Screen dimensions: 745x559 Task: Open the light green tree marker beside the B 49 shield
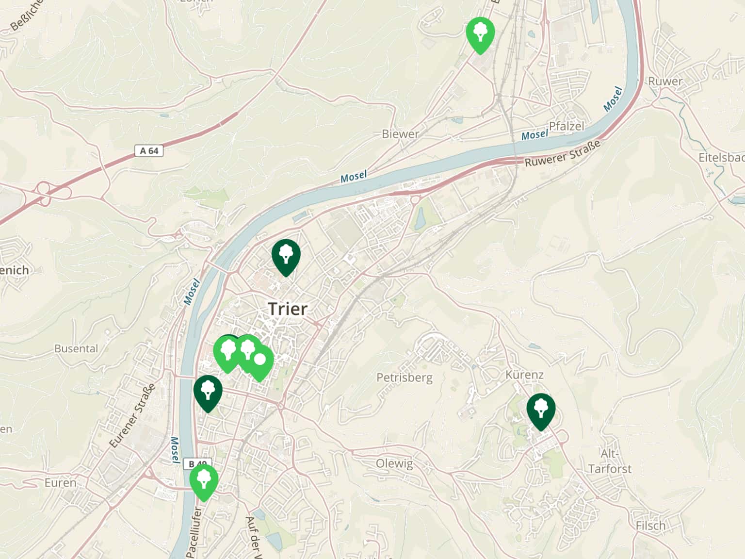pos(204,482)
